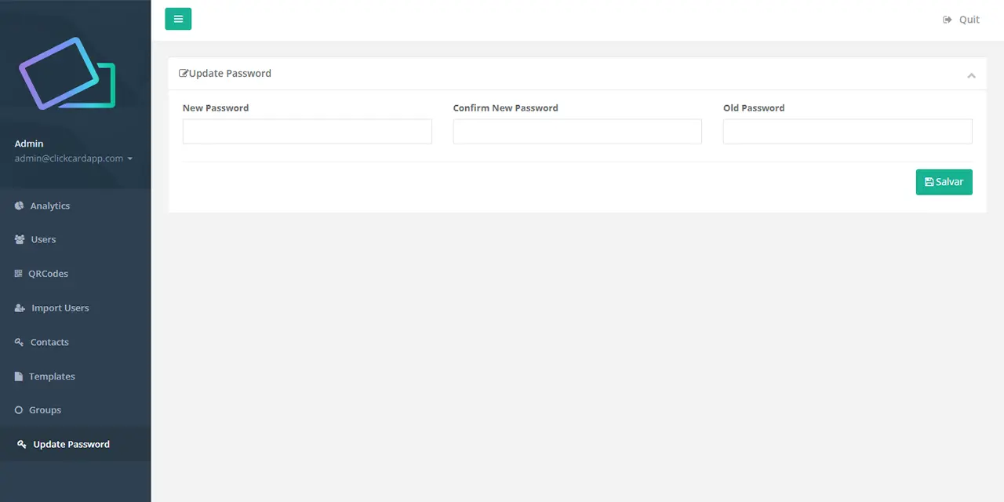
Task: Click the Groups circle icon
Action: click(x=19, y=410)
